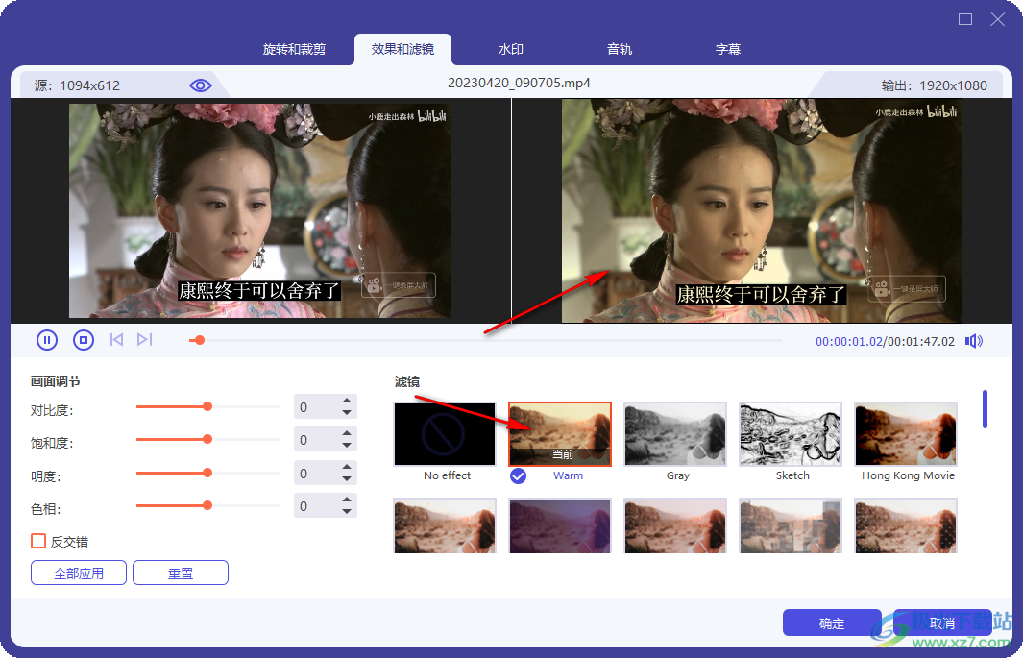Pause the video playback
Screen dimensions: 1023x658
[47, 340]
